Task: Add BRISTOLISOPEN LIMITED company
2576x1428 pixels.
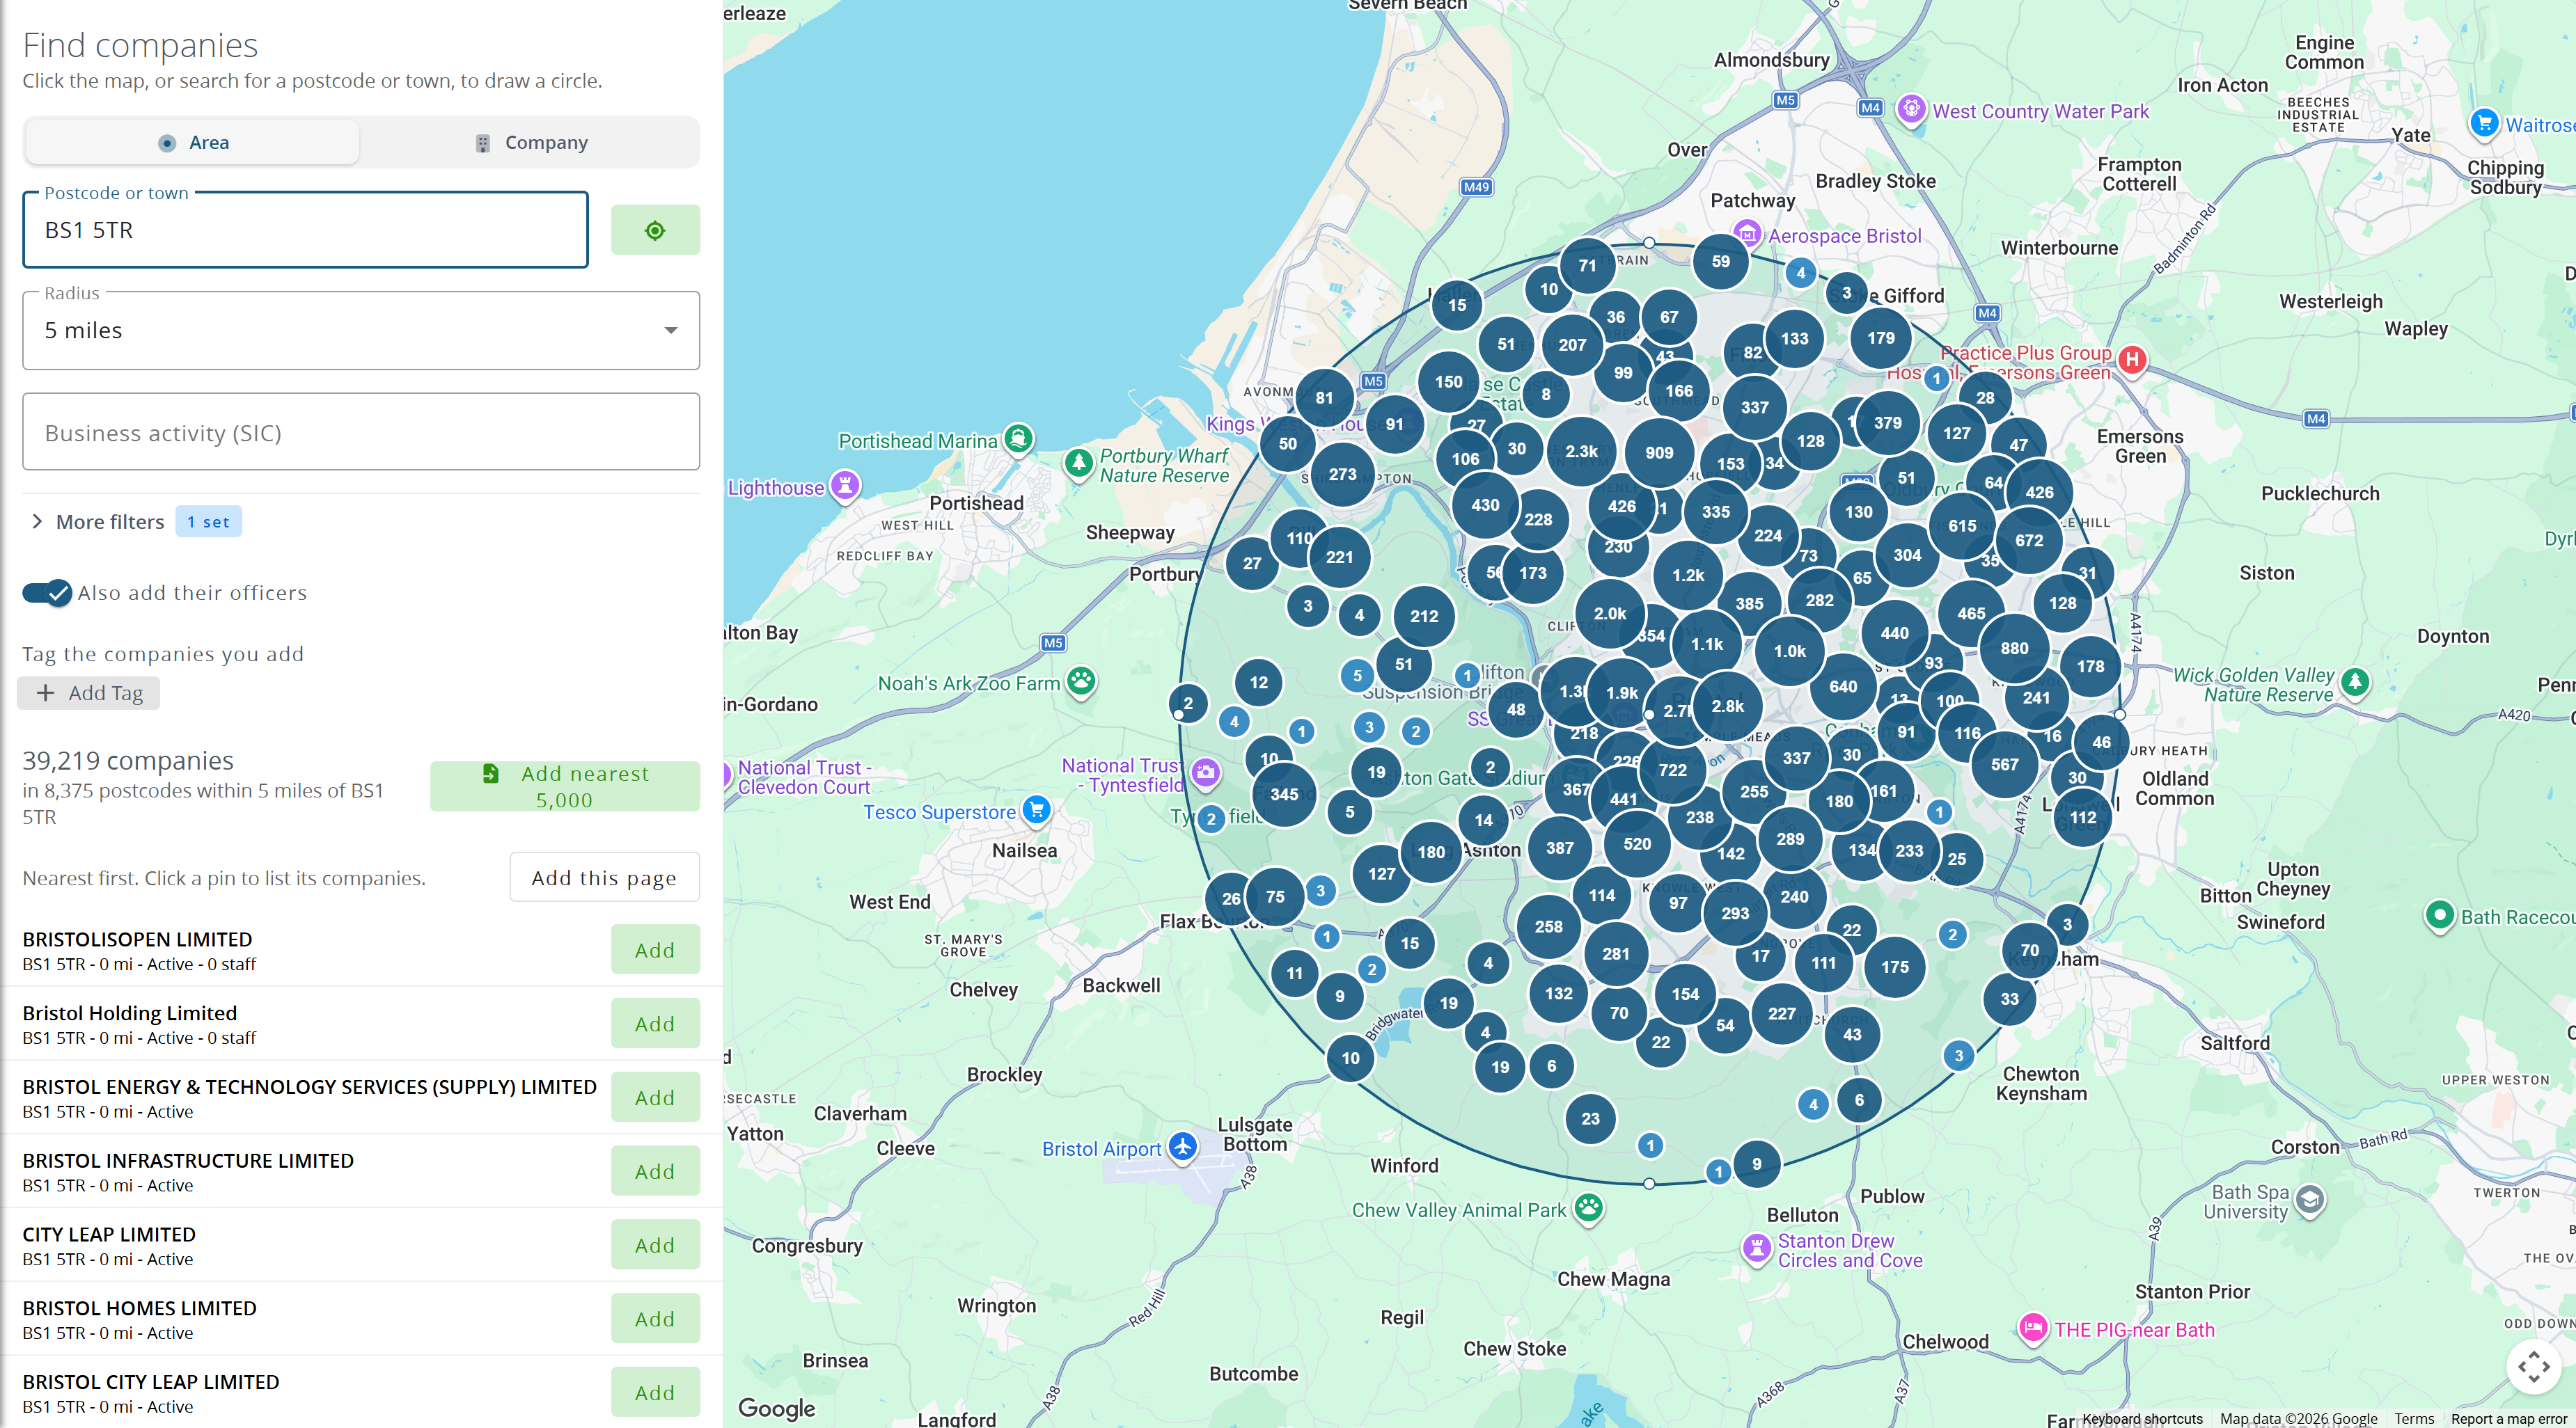Action: 655,949
